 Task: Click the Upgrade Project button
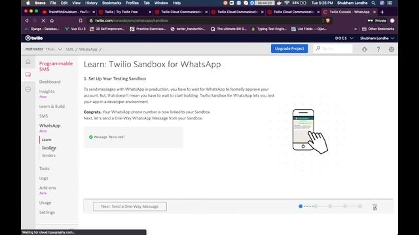(289, 48)
